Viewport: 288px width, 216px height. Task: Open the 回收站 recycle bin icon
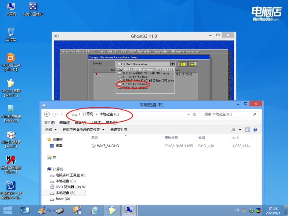coord(11,34)
